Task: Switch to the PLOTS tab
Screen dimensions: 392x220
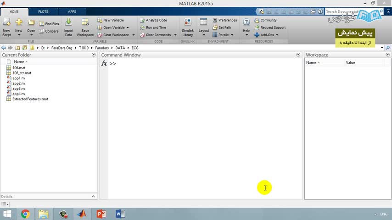Action: 43,12
